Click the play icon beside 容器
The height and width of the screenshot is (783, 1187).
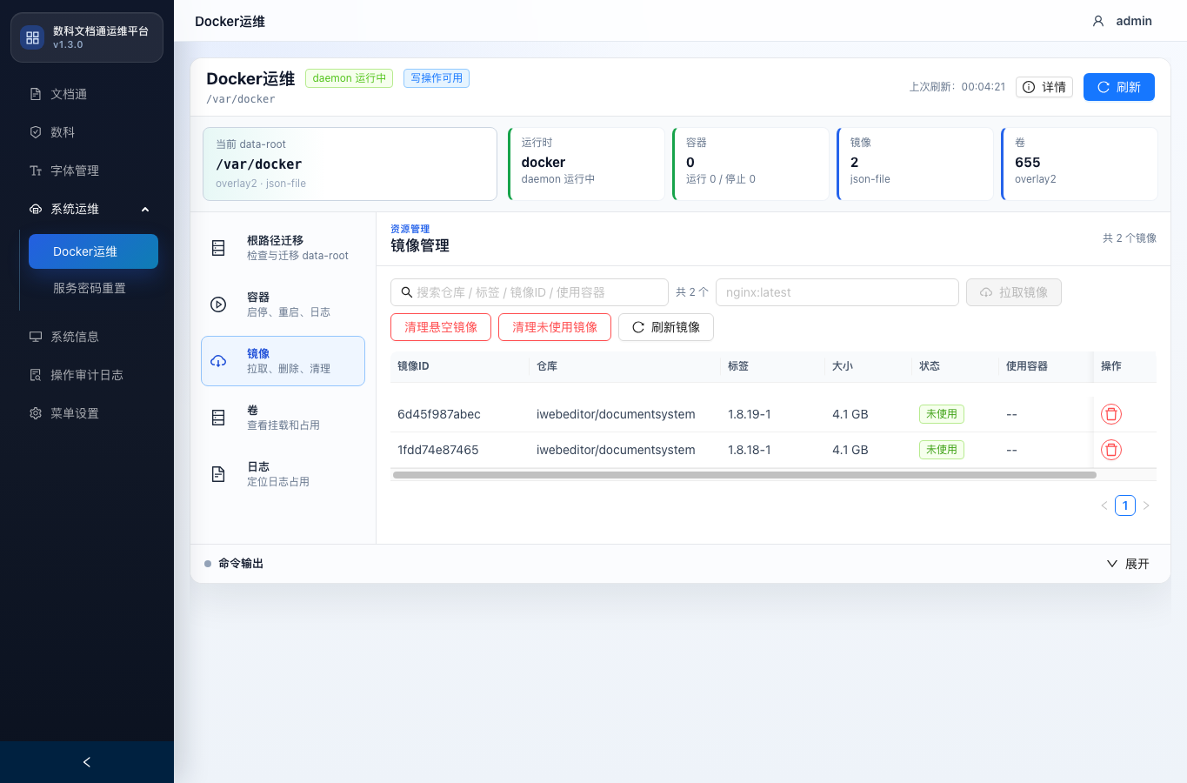coord(218,304)
